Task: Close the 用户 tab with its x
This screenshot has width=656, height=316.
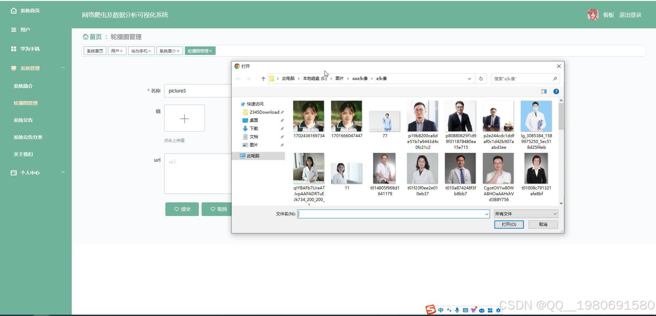Action: pyautogui.click(x=121, y=51)
